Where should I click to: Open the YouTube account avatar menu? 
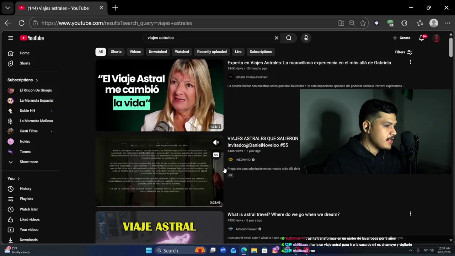point(437,38)
